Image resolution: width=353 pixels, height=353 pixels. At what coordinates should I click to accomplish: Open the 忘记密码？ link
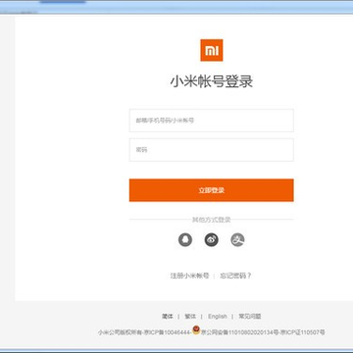tap(235, 276)
